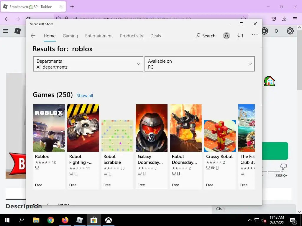
Task: Open the user account profile icon
Action: pos(226,36)
